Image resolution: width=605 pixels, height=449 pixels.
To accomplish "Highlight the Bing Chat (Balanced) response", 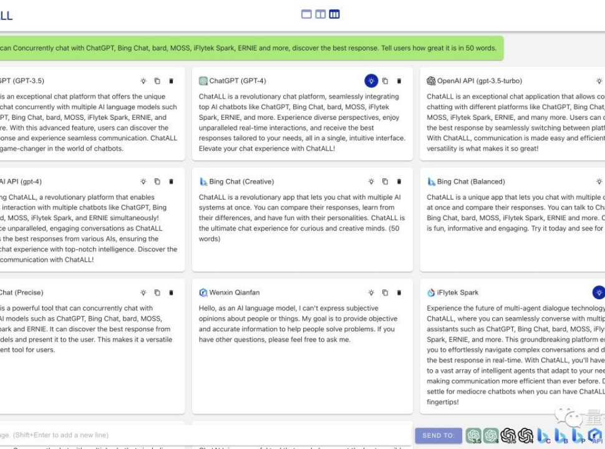I will point(599,181).
